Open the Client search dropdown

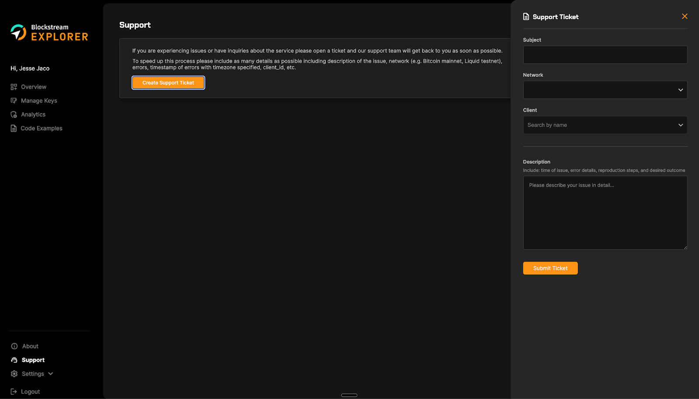tap(605, 125)
